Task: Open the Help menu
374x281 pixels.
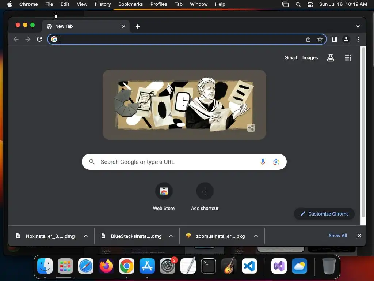Action: coord(220,4)
